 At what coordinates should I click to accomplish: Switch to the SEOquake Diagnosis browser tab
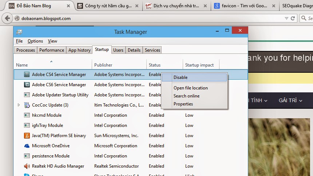297,6
